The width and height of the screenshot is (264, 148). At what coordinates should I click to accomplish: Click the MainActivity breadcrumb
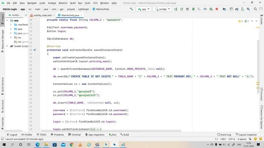click(101, 9)
